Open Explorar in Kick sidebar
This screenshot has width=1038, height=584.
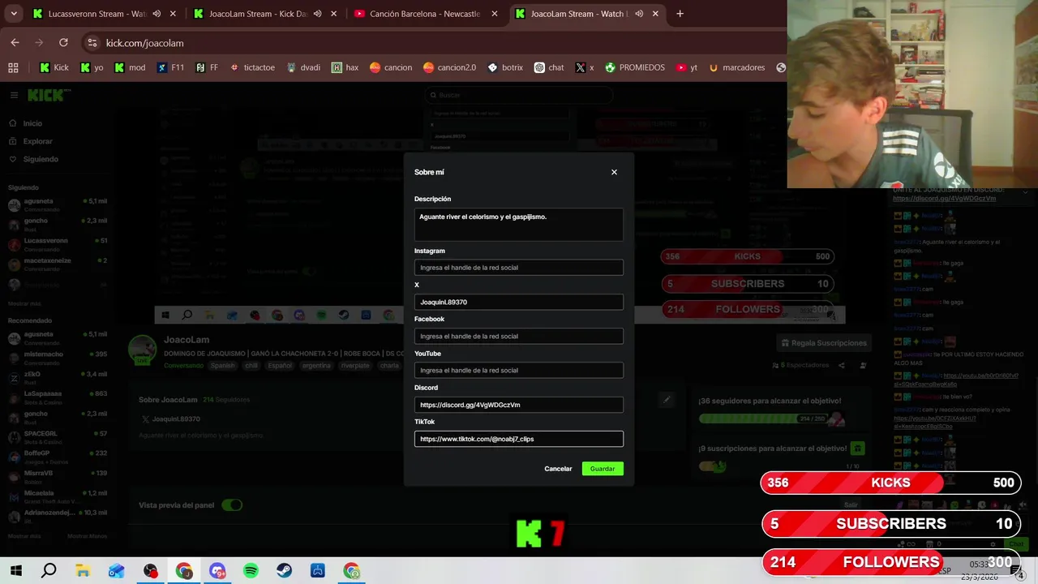click(37, 141)
